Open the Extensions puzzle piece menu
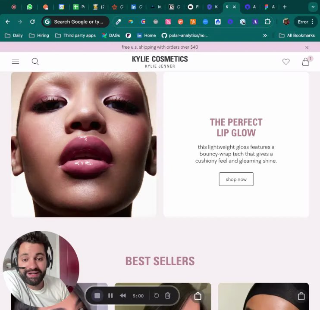The image size is (320, 310). pyautogui.click(x=267, y=22)
